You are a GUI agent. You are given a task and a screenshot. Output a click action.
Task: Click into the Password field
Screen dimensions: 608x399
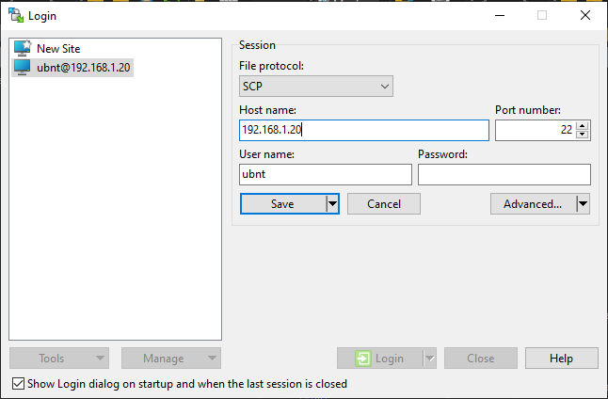(504, 175)
